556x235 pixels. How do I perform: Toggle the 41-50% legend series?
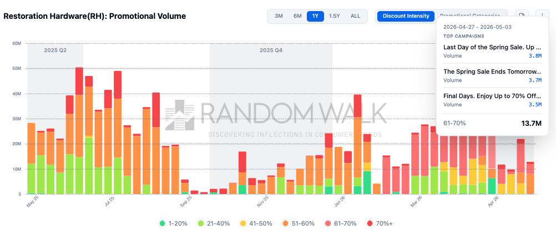[x=256, y=223]
